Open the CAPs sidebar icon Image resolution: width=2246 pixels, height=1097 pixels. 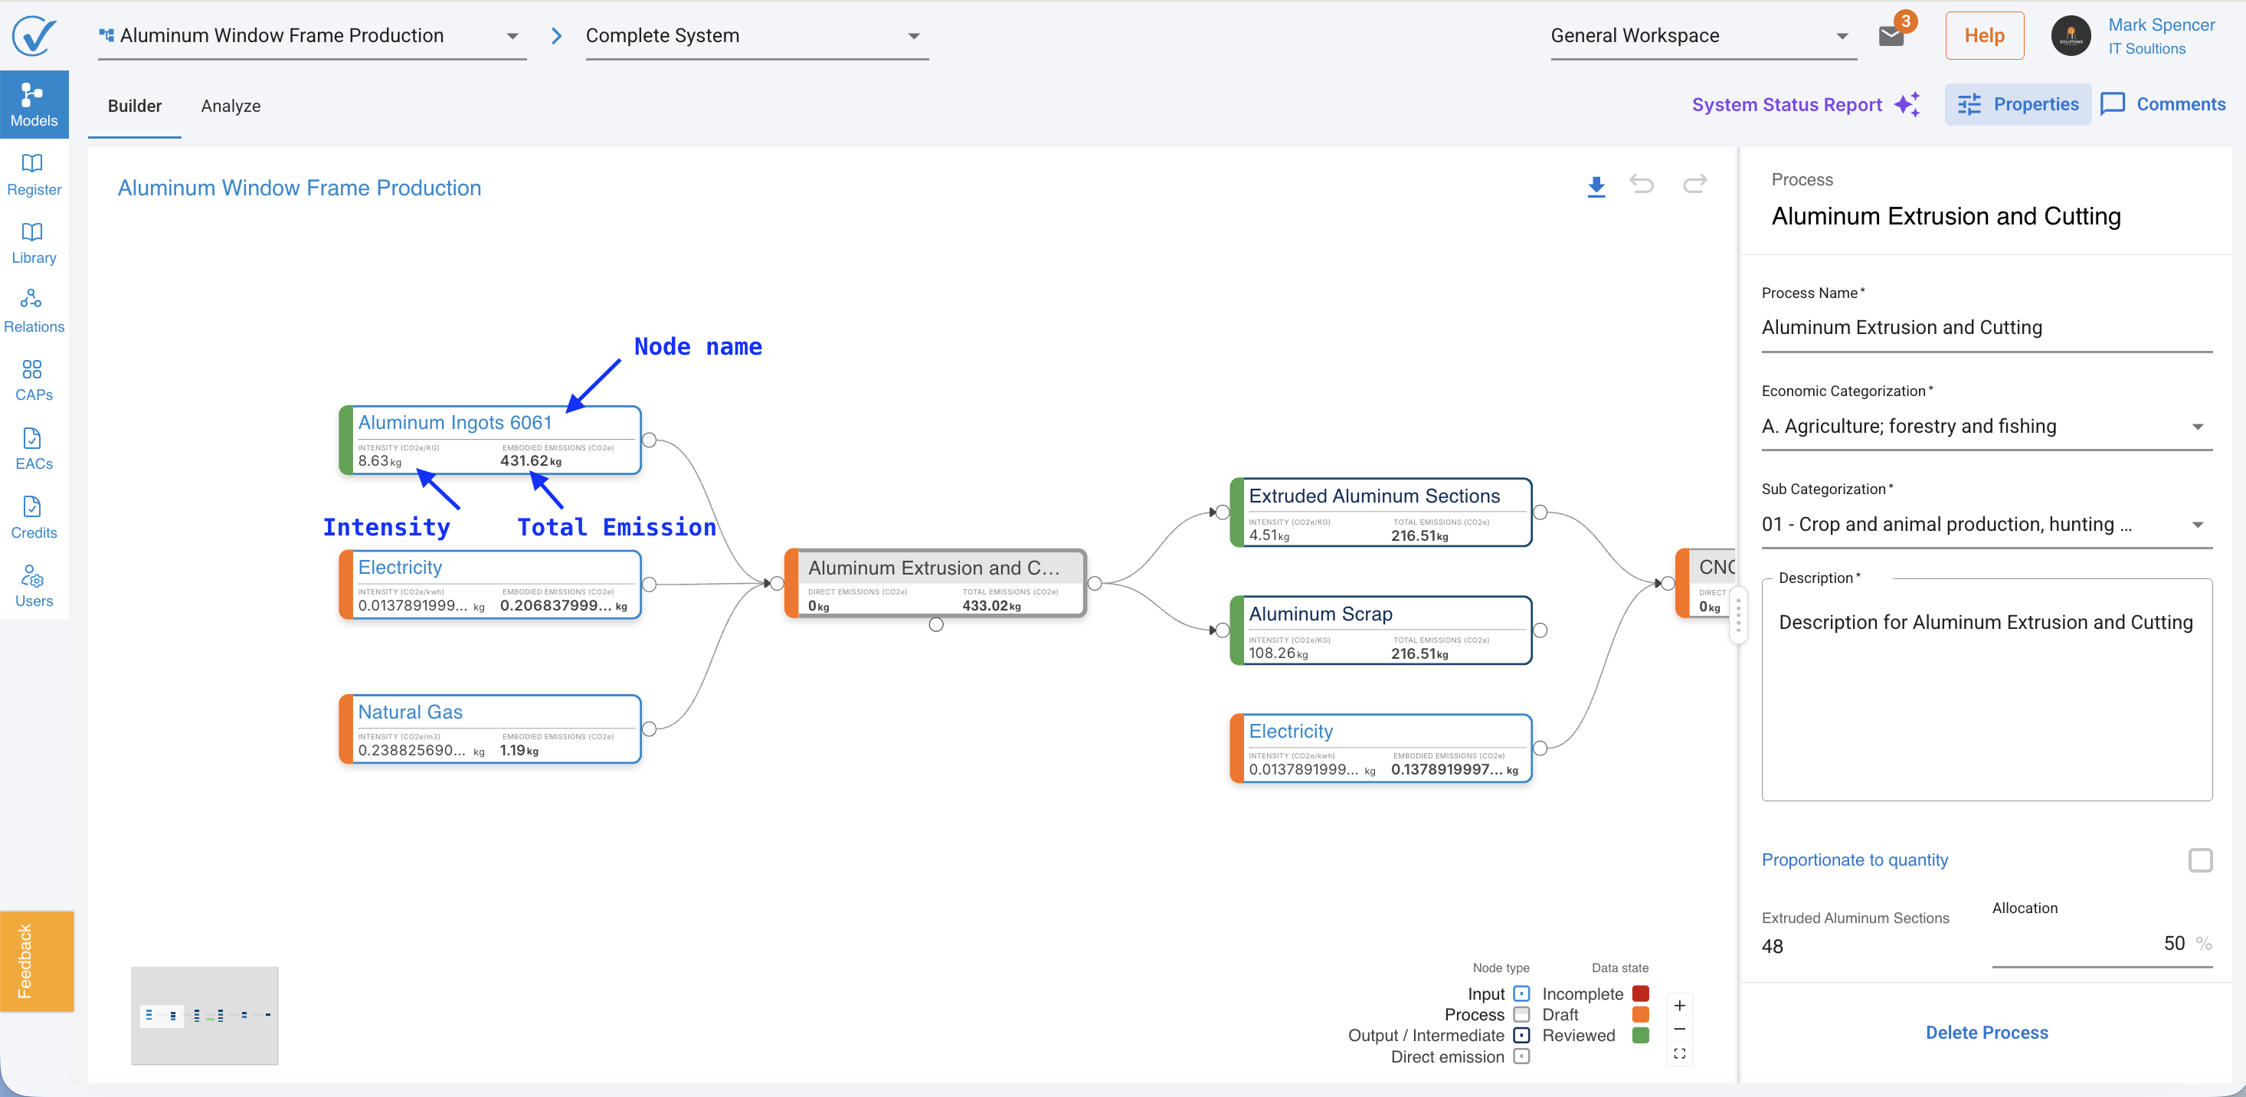33,381
